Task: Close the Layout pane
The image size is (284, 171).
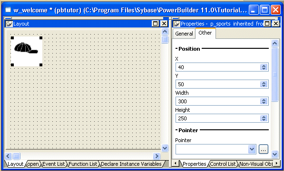Action: coord(164,24)
